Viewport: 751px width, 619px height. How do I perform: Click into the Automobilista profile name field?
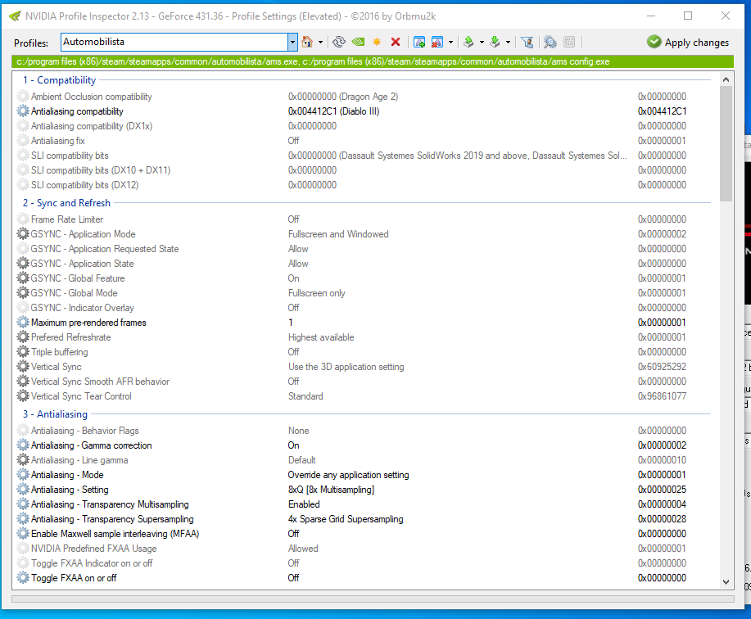(174, 42)
